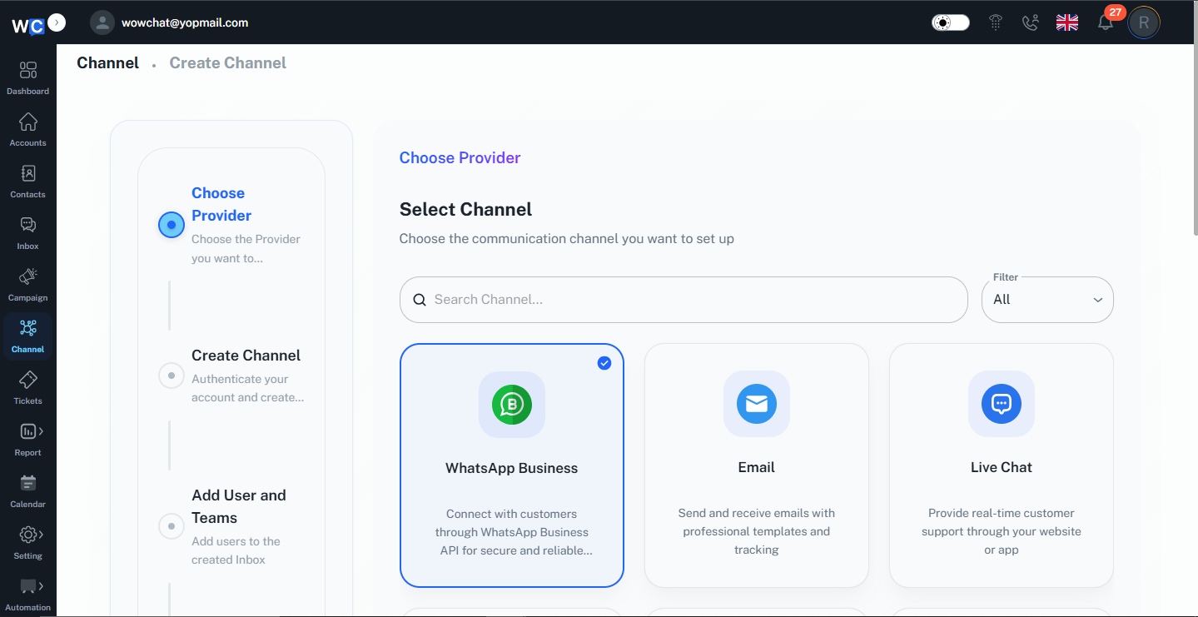Click the search magnifier icon

tap(420, 300)
